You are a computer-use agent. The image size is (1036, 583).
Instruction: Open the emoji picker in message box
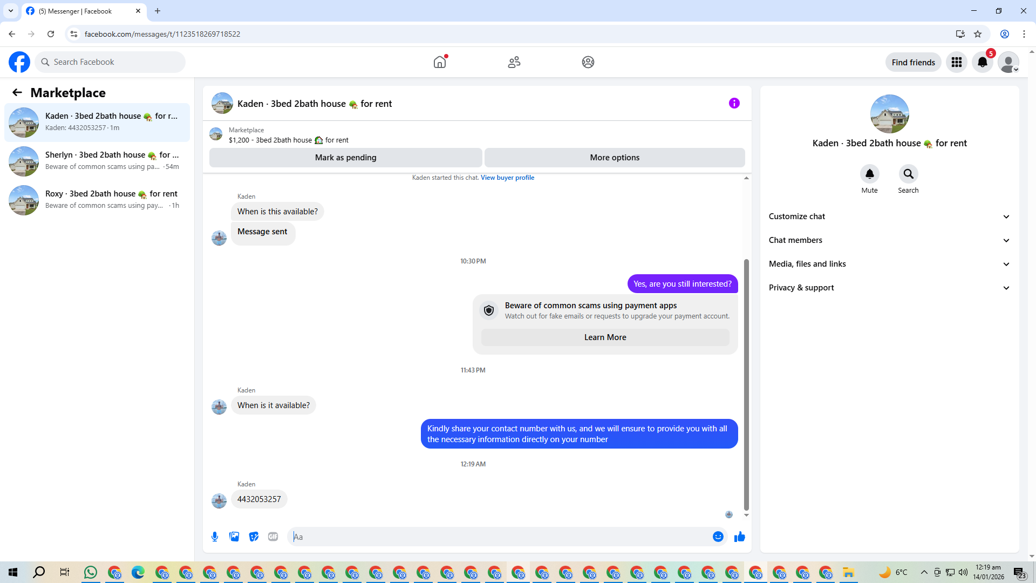tap(718, 537)
